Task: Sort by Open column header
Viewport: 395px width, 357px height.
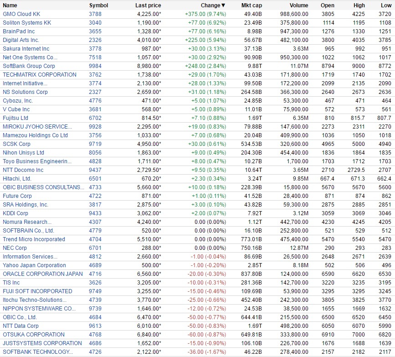Action: pos(328,5)
